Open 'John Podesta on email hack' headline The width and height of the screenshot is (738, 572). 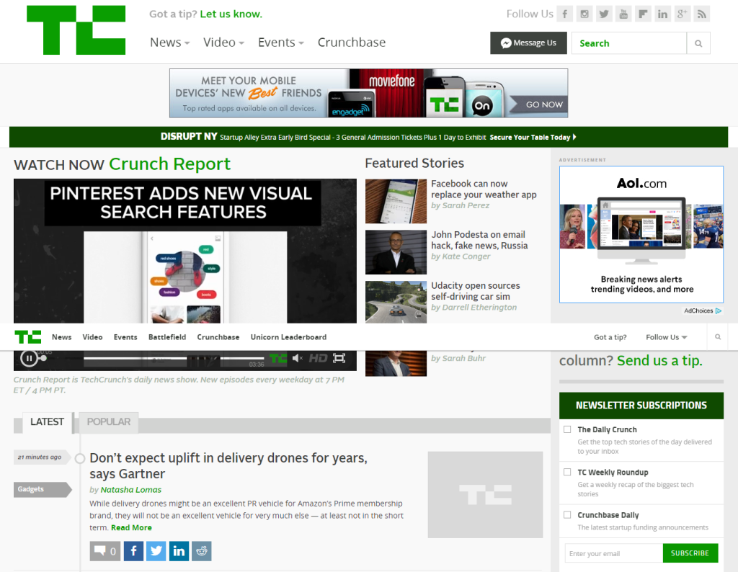point(479,240)
